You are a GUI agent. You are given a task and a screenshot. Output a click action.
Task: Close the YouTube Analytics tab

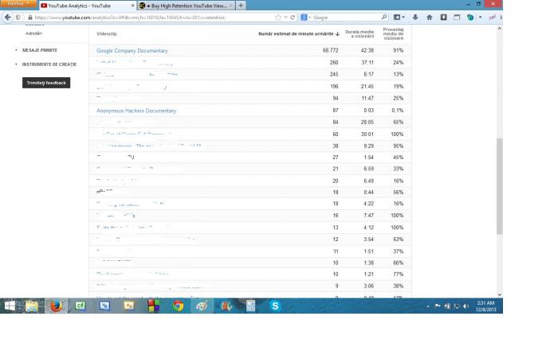[x=133, y=6]
